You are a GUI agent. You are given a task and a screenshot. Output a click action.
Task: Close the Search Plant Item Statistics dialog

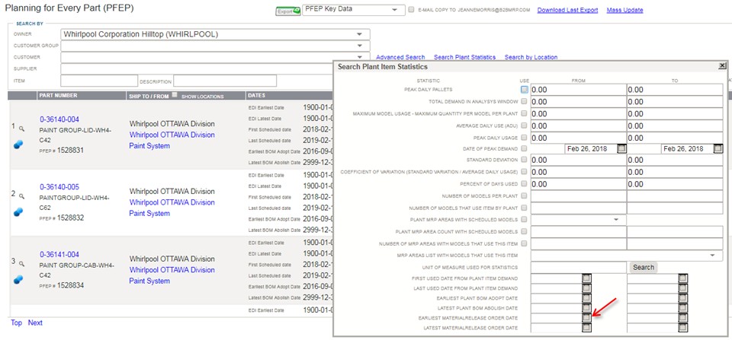(722, 66)
